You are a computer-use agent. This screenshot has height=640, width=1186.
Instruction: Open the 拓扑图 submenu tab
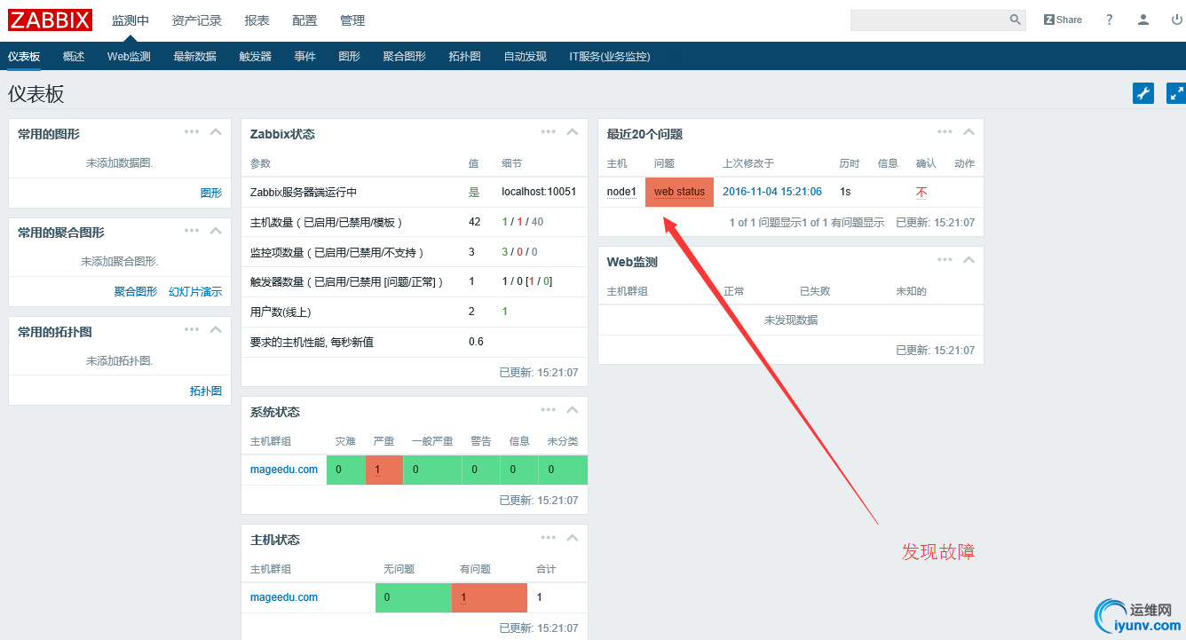click(465, 56)
